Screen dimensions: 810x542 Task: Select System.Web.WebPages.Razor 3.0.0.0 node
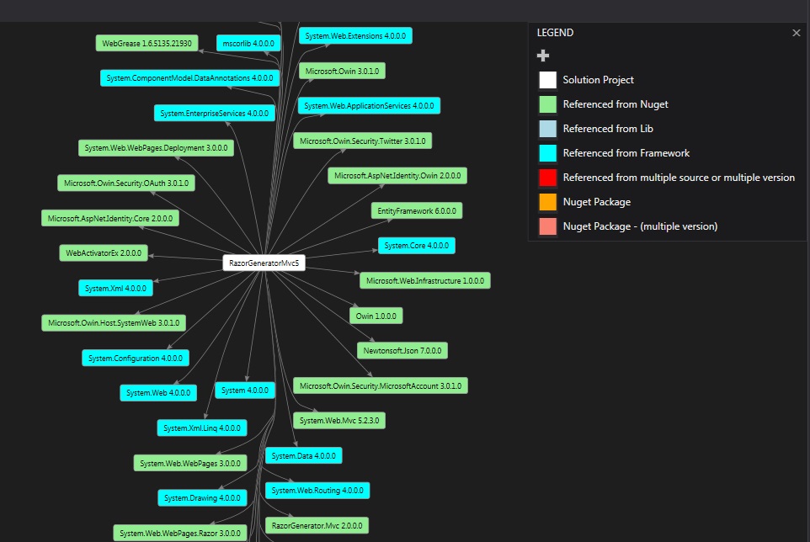pos(180,533)
